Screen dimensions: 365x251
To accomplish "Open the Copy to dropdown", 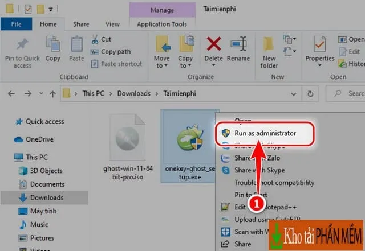I will [185, 52].
